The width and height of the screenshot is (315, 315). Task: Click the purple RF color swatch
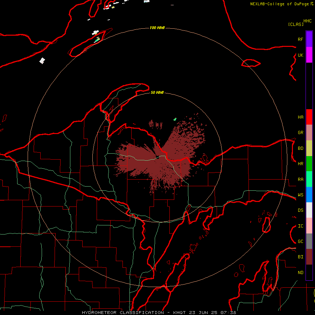(x=309, y=39)
